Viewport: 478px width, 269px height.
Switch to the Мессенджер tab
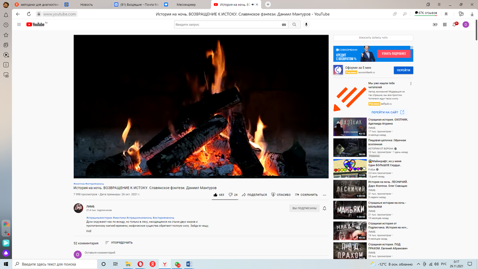185,4
